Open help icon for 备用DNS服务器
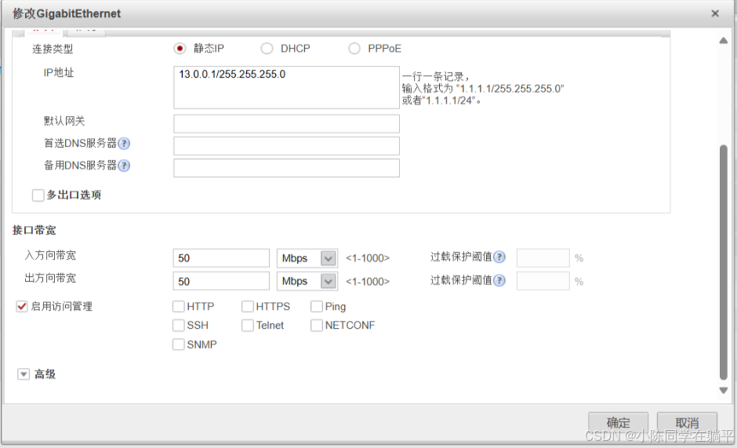The height and width of the screenshot is (448, 737). (124, 166)
